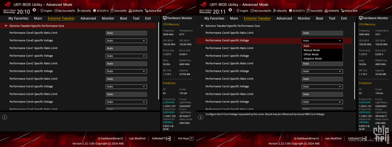The height and width of the screenshot is (147, 392).
Task: Open Search(F9) on the 20:10 screen
Action: (x=118, y=11)
